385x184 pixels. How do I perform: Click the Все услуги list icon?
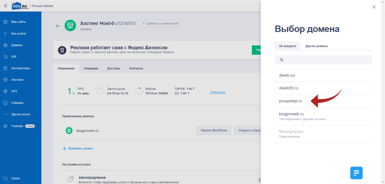[5, 33]
